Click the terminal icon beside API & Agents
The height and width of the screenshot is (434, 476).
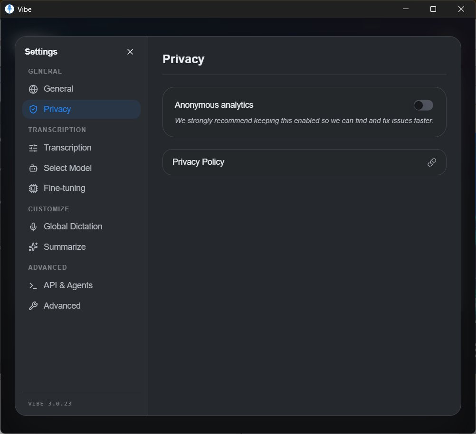point(33,285)
